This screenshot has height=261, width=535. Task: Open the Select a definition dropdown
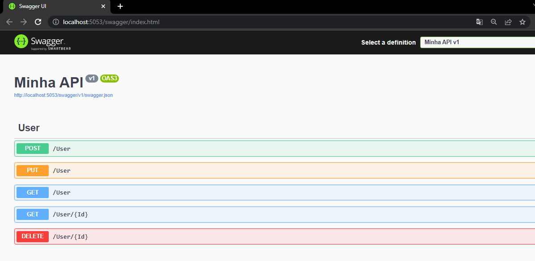478,42
